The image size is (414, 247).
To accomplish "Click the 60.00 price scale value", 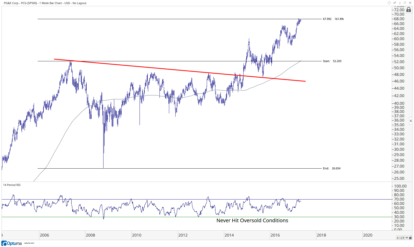I will (399, 39).
